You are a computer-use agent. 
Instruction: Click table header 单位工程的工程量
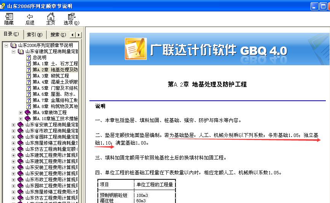tap(155, 184)
